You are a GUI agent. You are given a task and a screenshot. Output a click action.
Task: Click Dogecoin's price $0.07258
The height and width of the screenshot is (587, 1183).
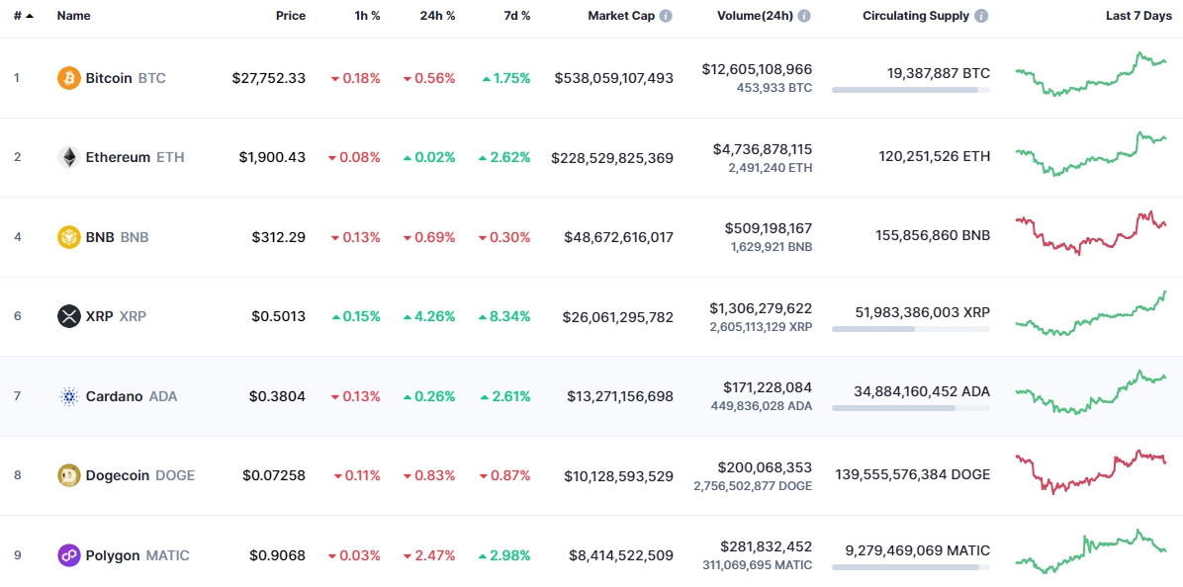(x=275, y=476)
